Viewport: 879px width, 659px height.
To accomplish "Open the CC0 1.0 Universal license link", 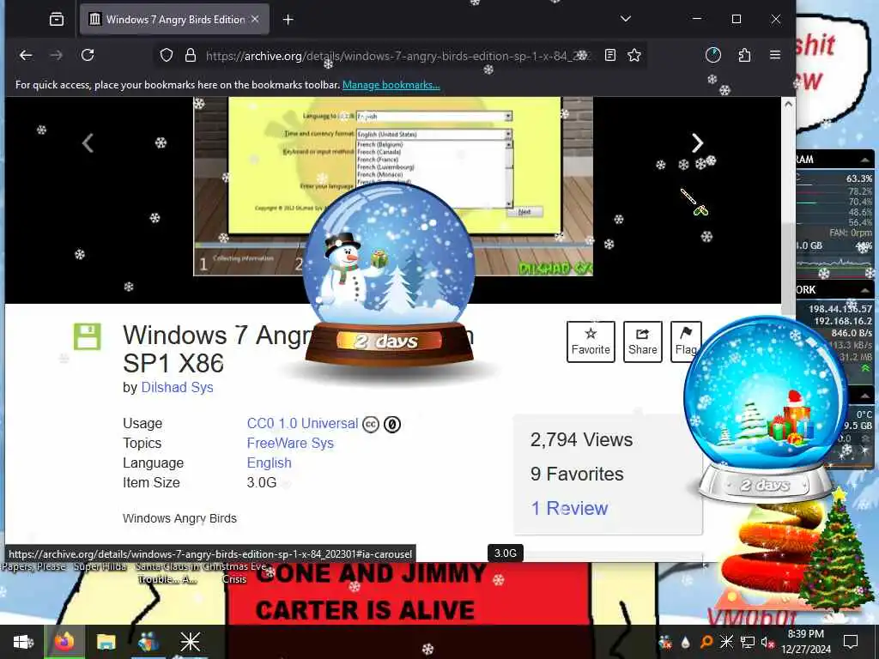I will 302,424.
